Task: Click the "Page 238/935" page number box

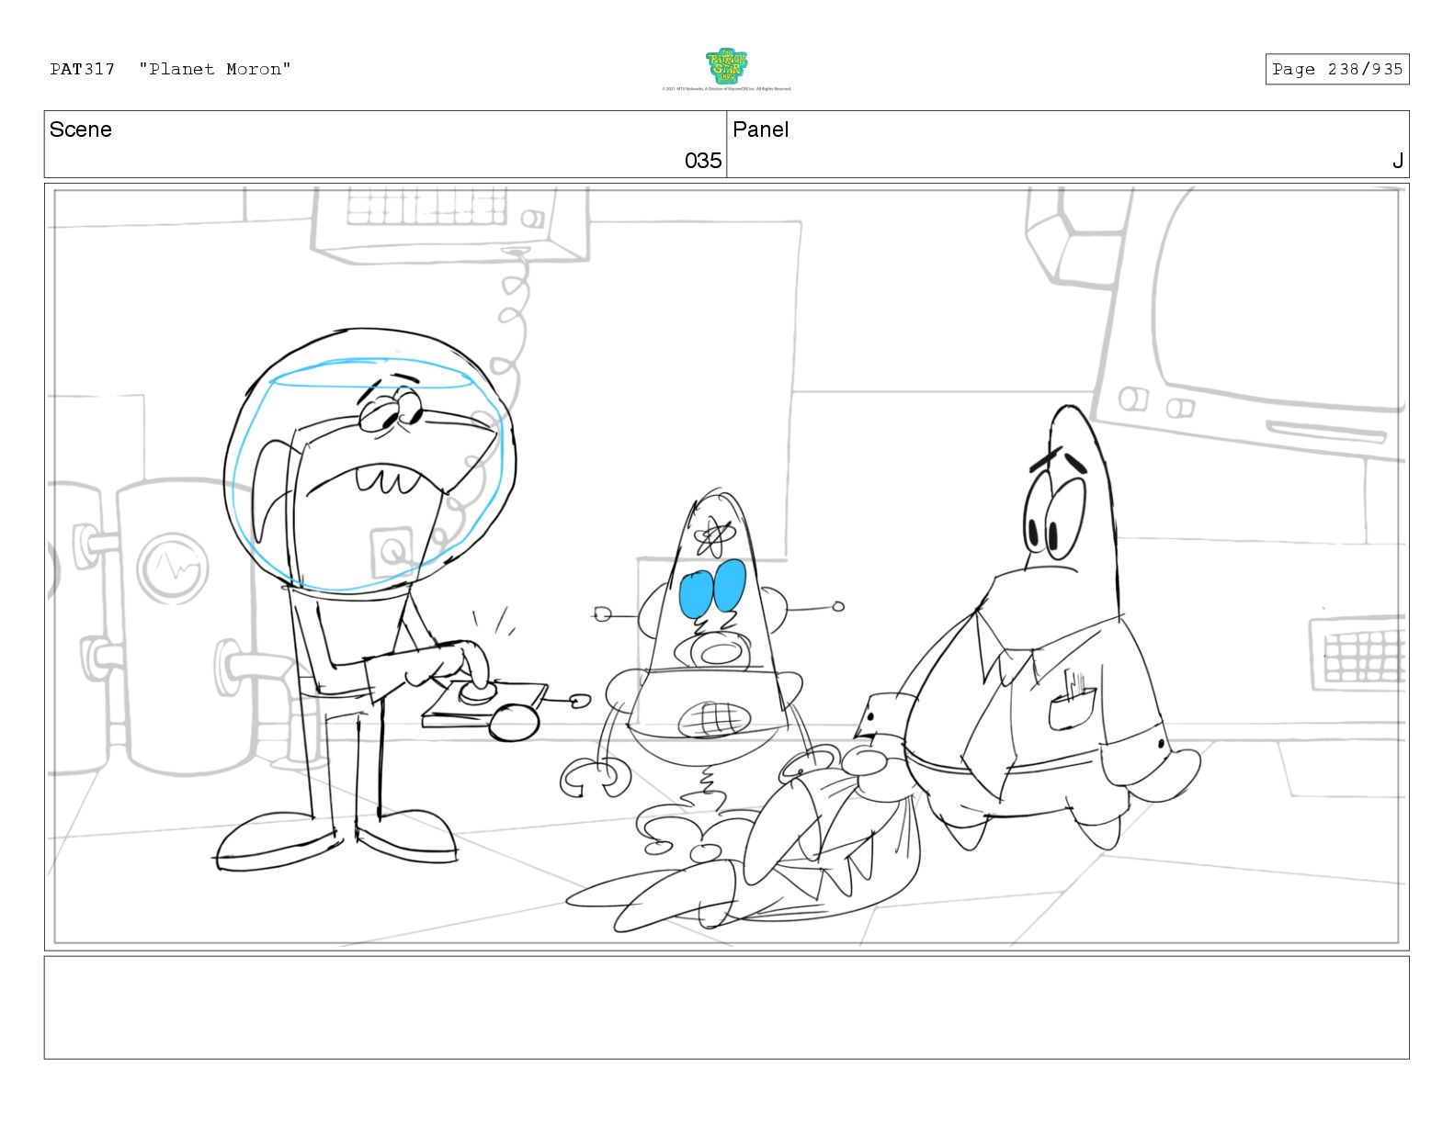Action: (1336, 69)
